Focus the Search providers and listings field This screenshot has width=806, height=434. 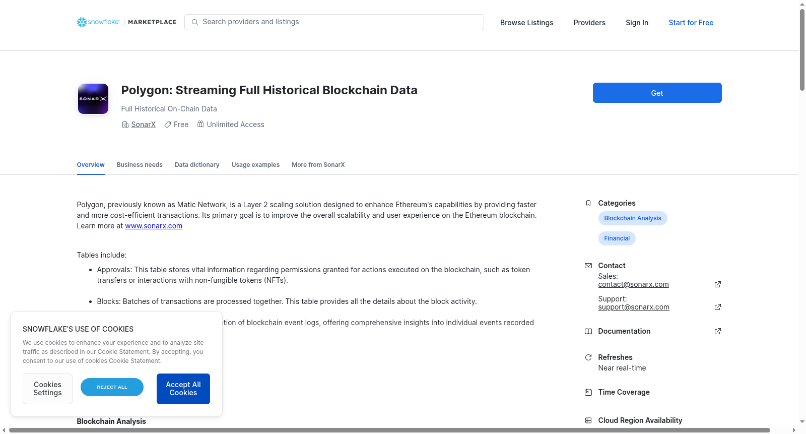pos(334,22)
